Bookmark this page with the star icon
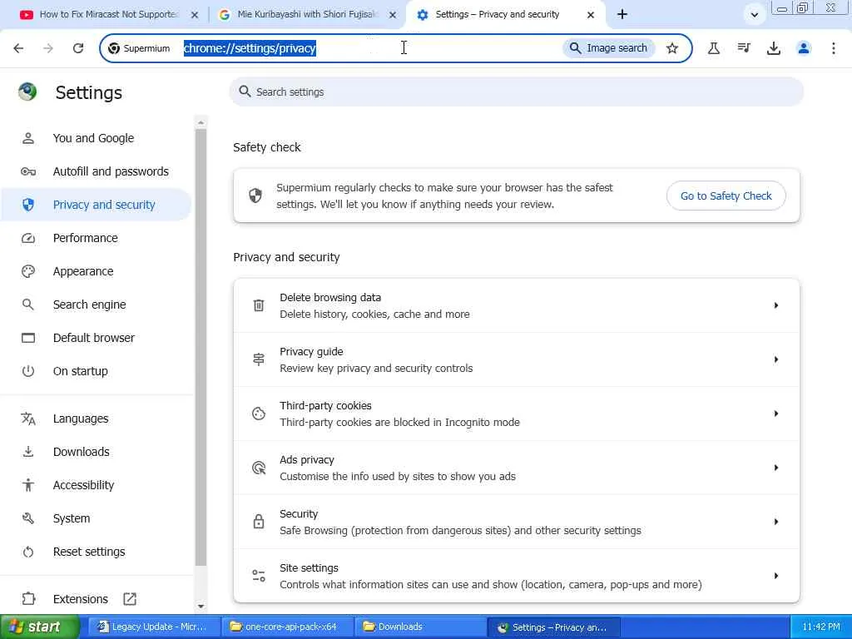 [672, 48]
